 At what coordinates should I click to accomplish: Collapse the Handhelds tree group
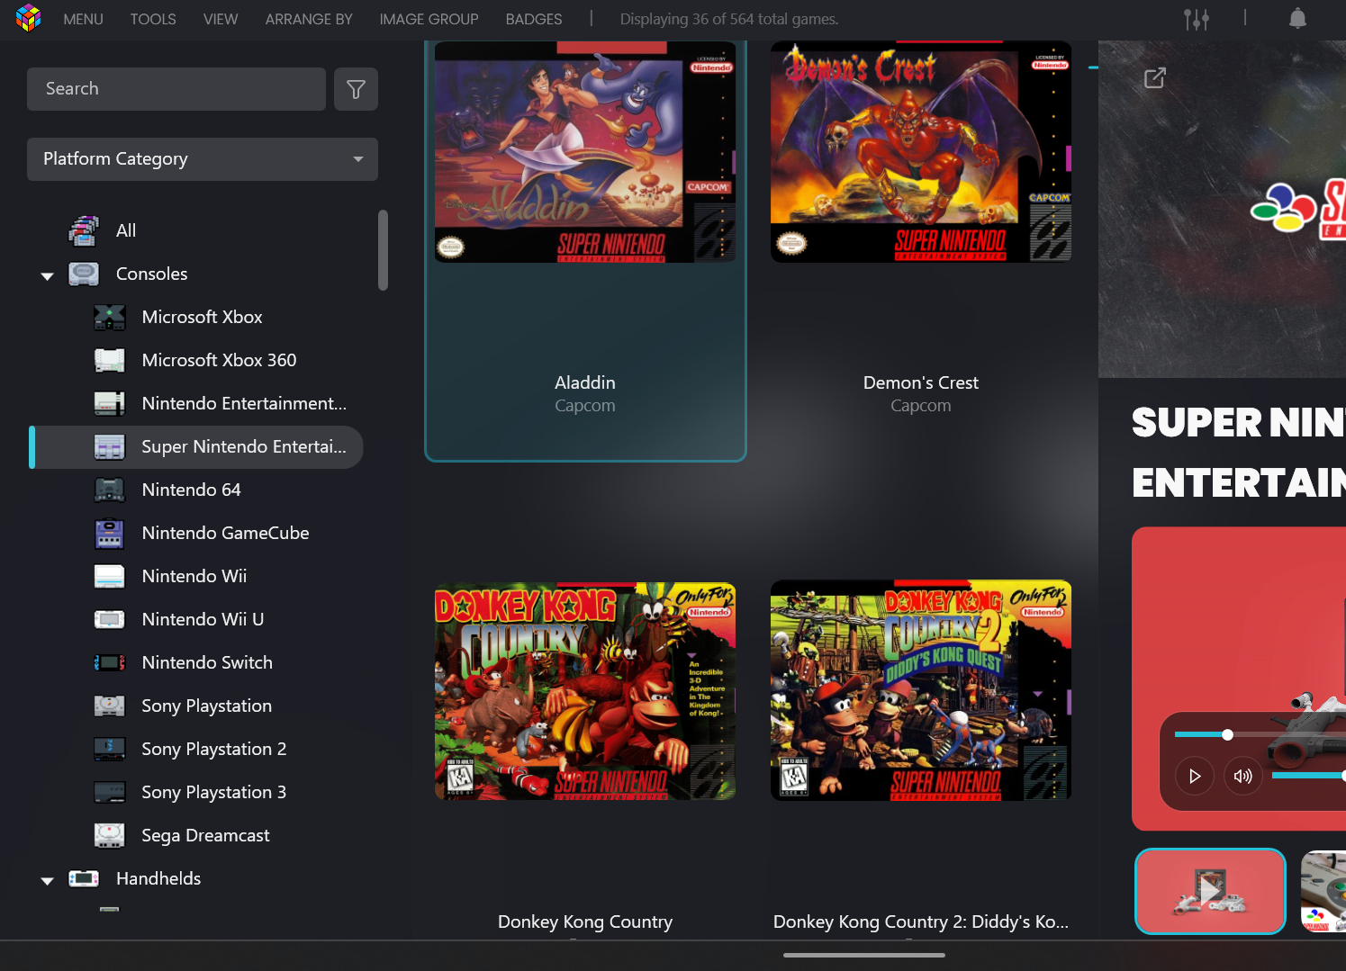47,880
